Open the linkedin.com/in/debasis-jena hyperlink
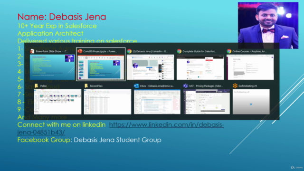 [167, 124]
